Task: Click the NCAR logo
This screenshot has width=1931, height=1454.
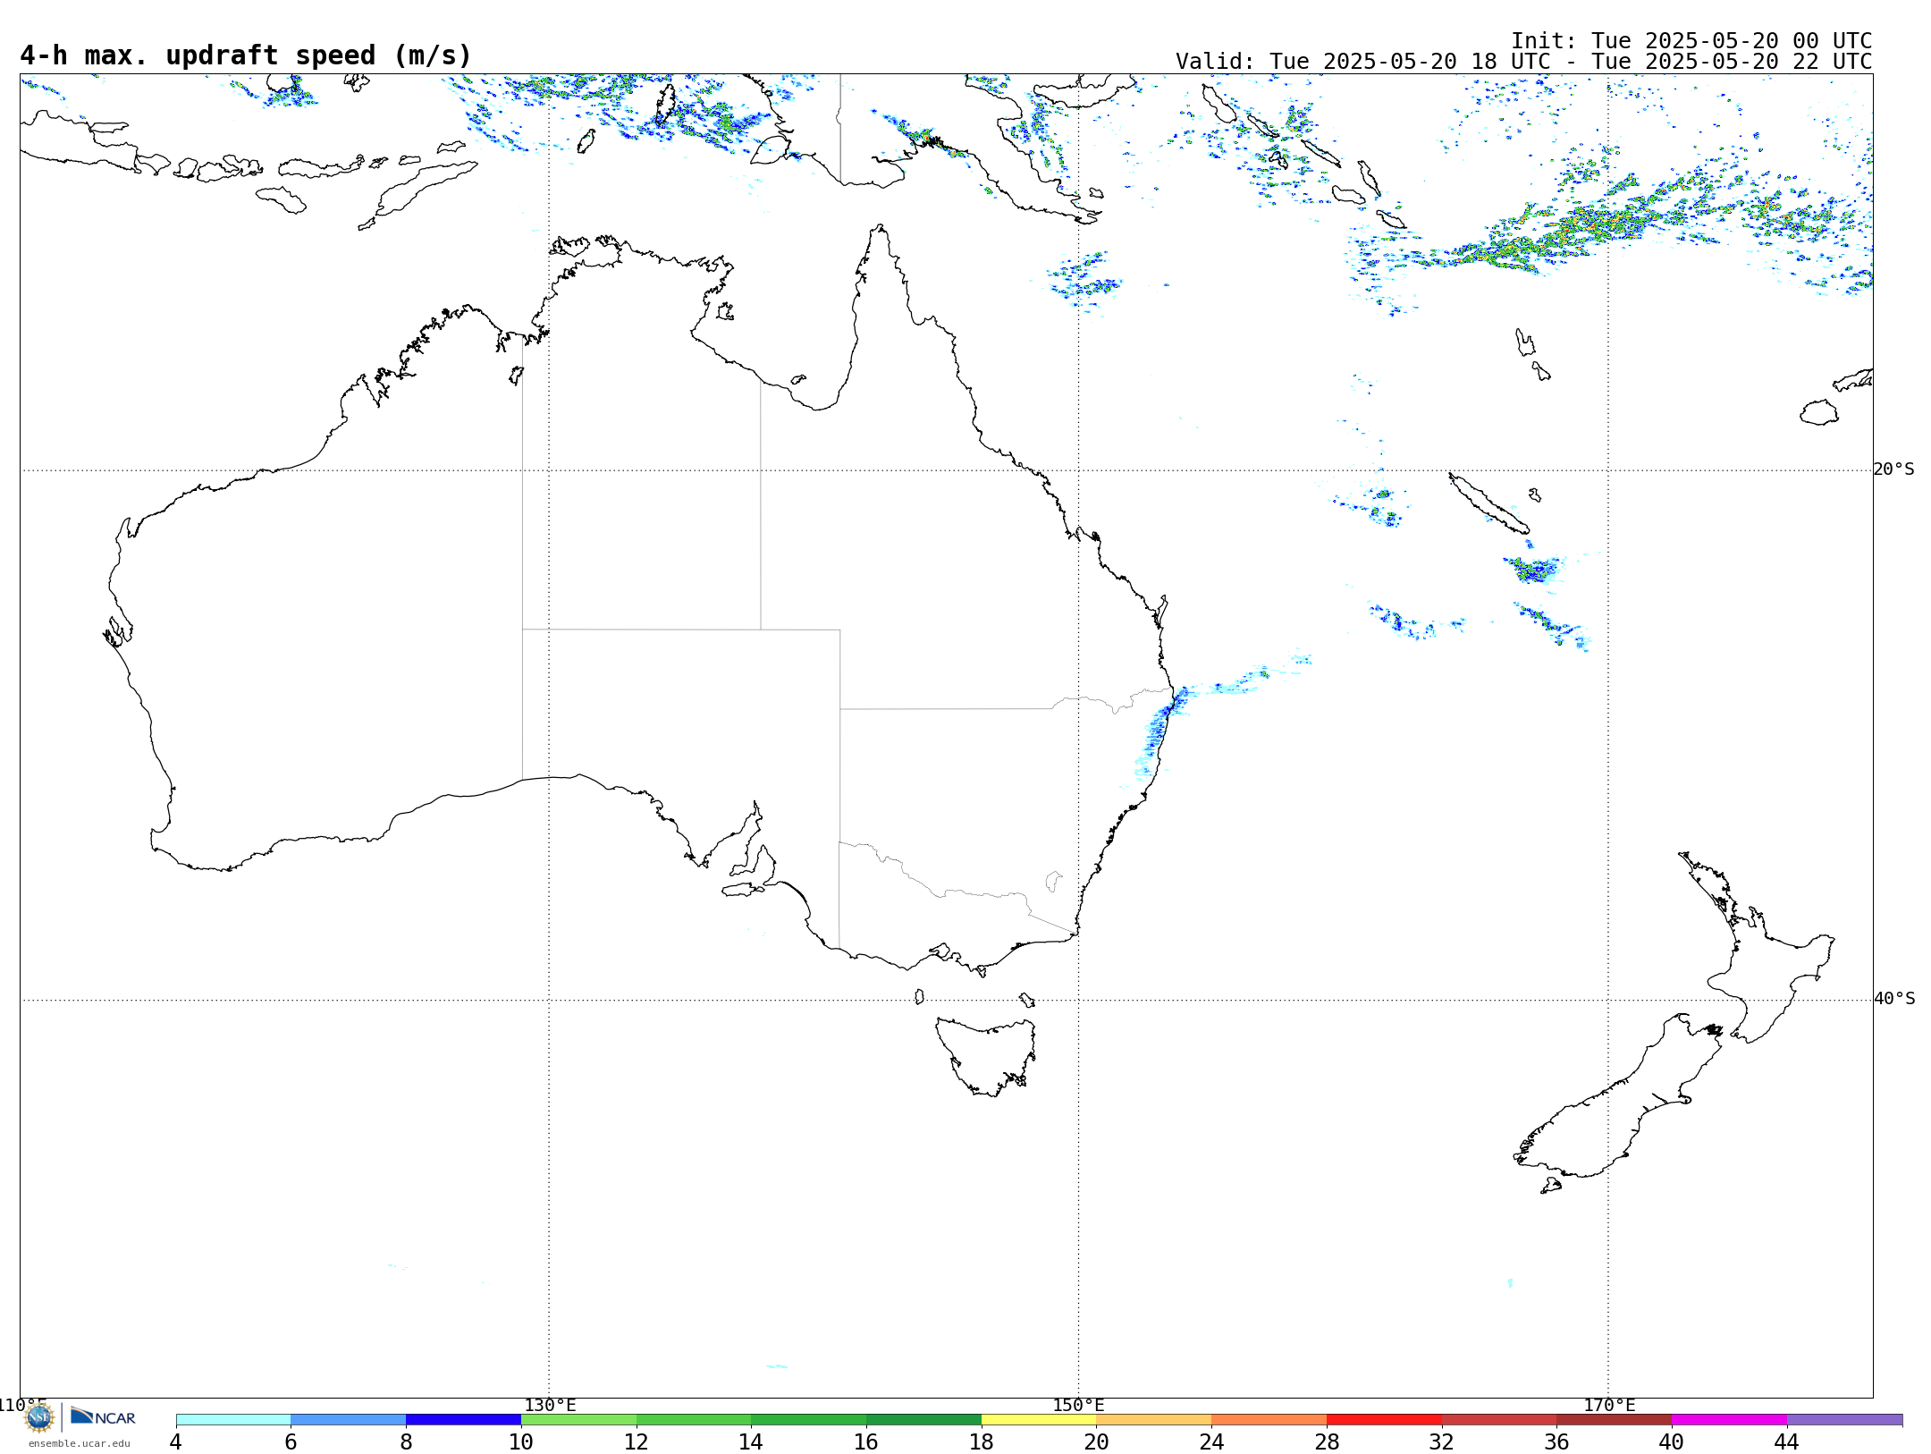Action: [103, 1416]
